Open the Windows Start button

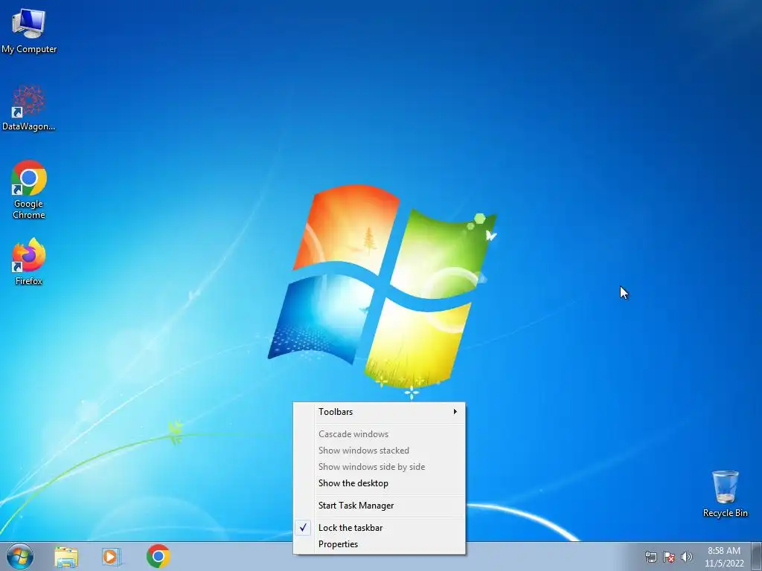20,556
